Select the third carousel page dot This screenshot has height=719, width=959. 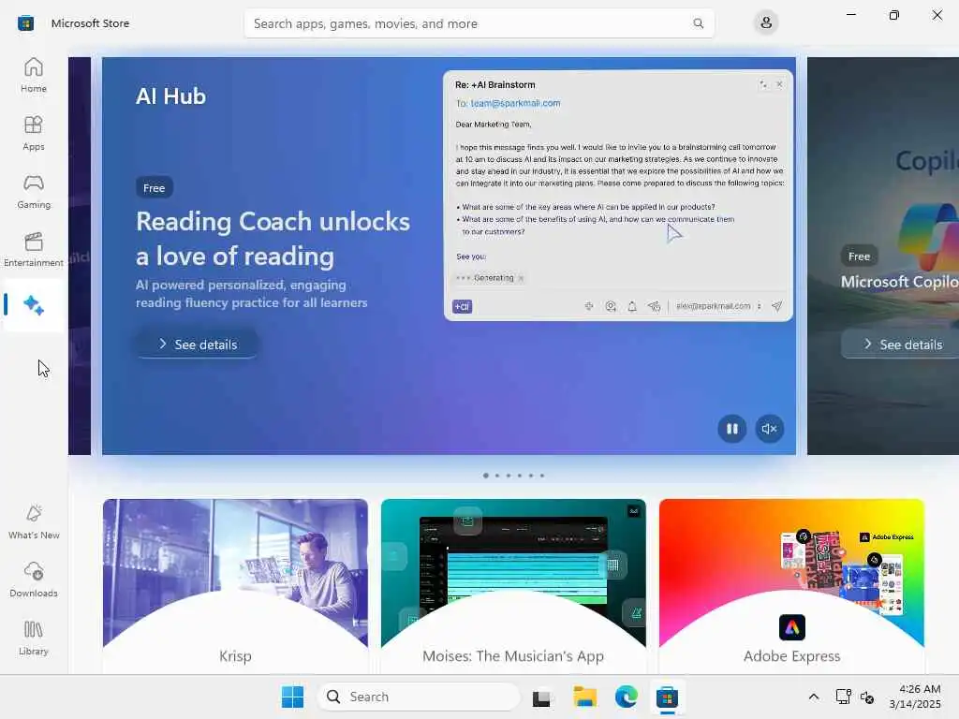(509, 475)
